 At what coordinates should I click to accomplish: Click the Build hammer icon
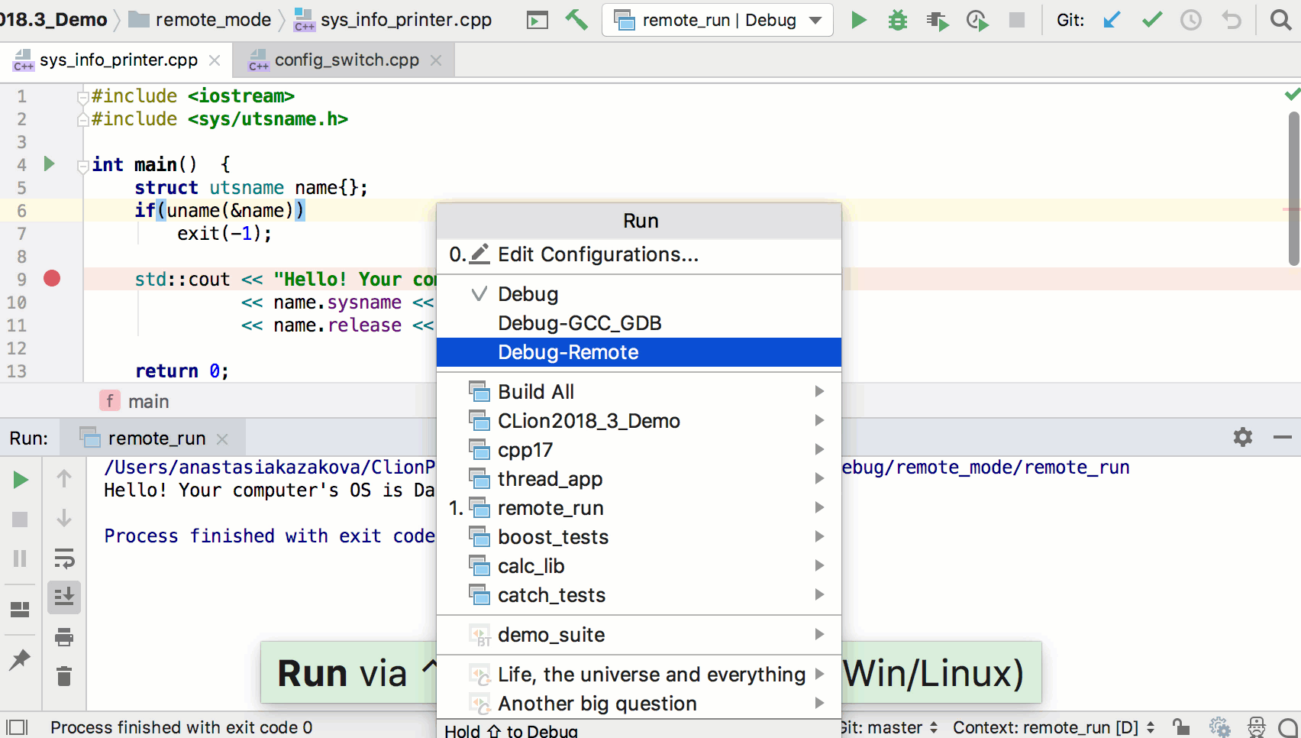coord(576,20)
